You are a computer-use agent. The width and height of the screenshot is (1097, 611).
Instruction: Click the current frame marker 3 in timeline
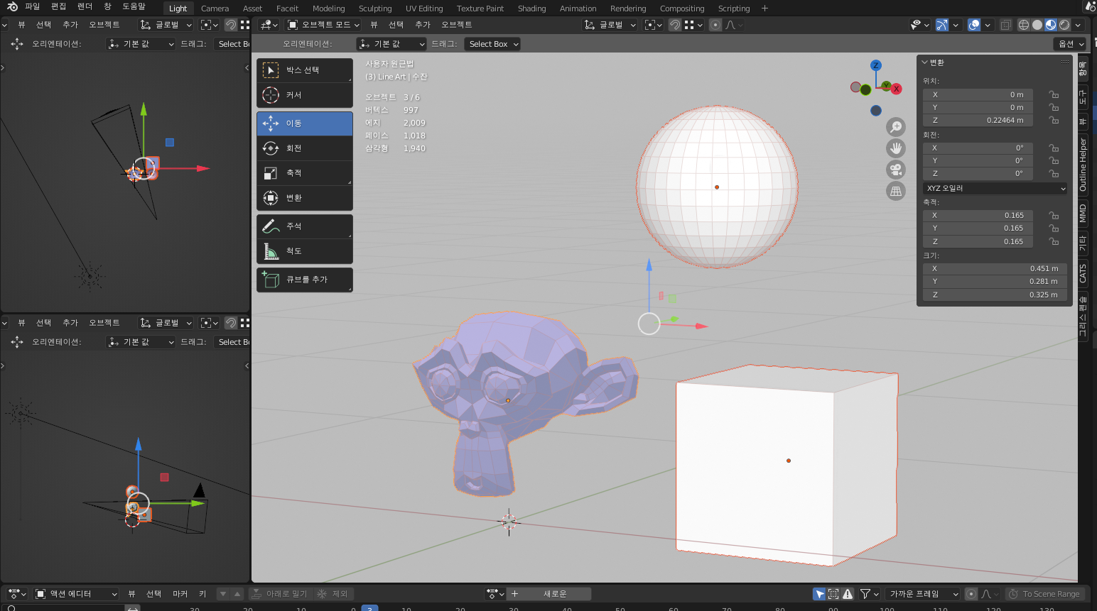369,608
